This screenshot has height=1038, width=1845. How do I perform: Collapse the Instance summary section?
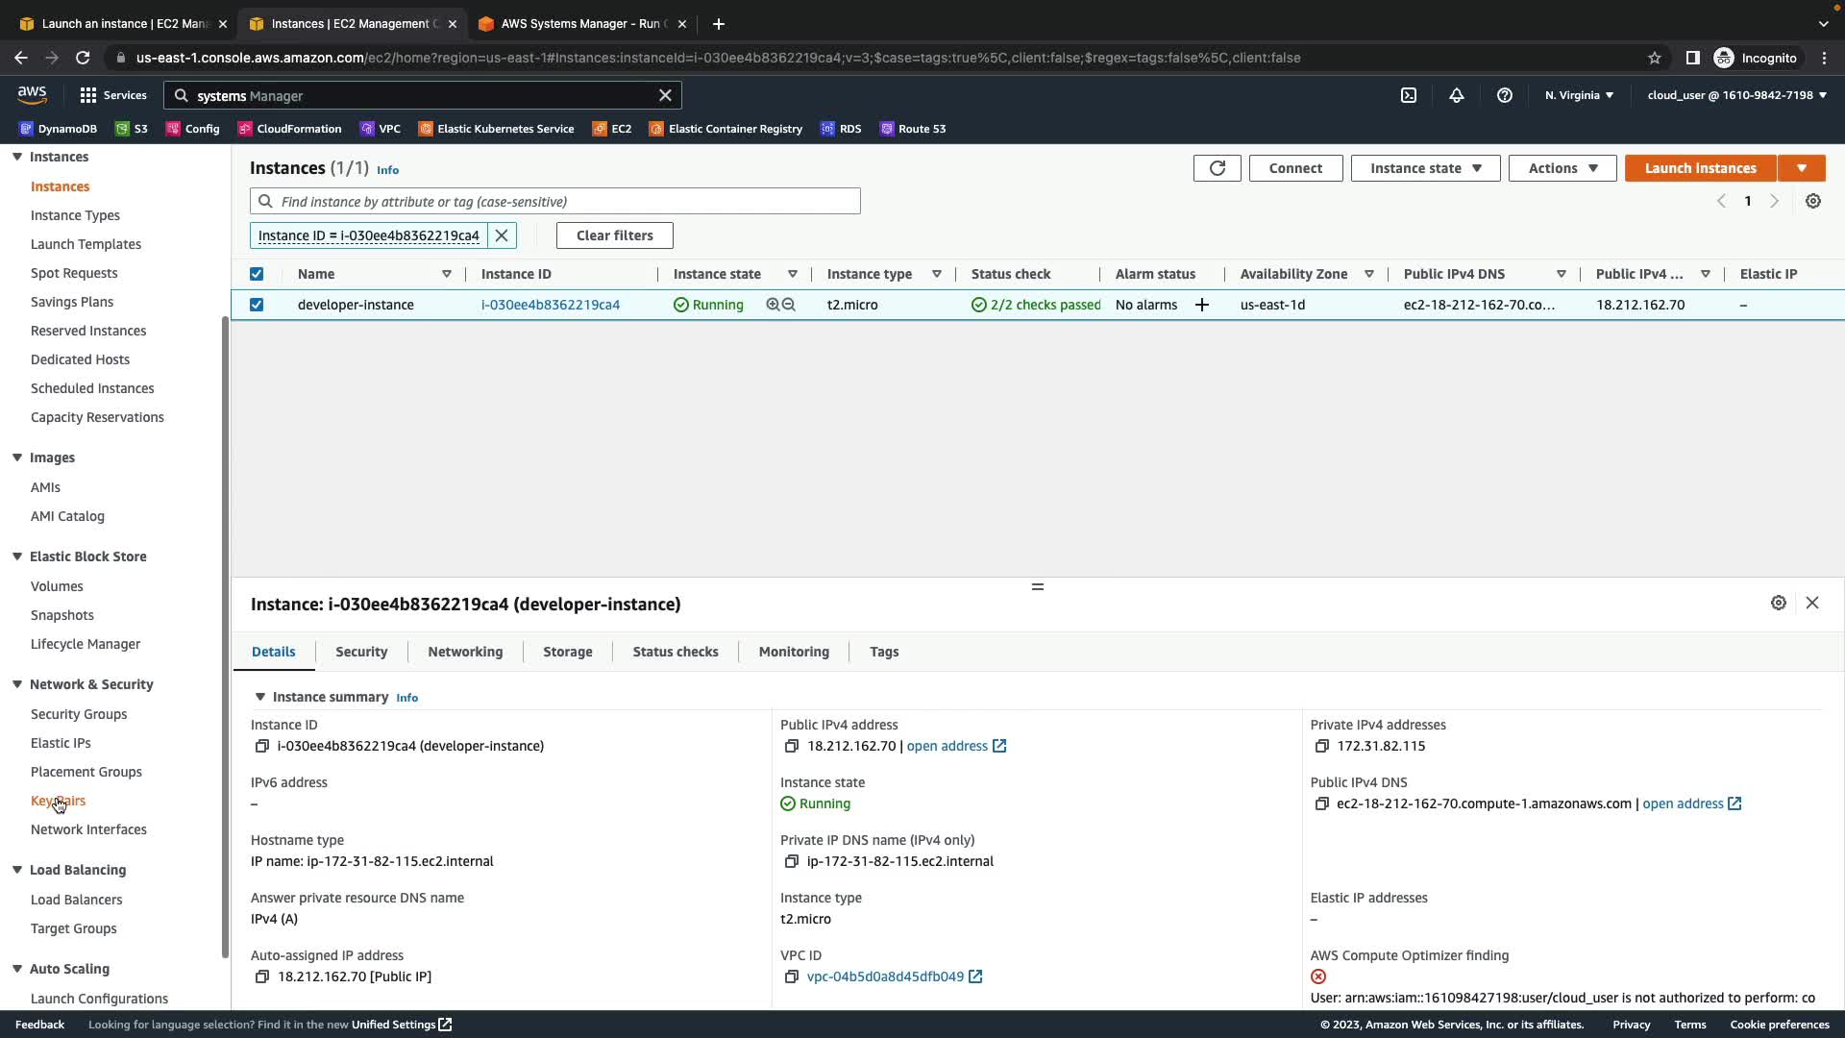point(259,697)
